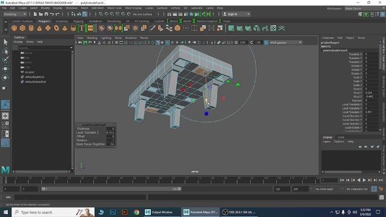Create a polygon sphere from the shelf
This screenshot has height=217, width=386.
[x=14, y=28]
